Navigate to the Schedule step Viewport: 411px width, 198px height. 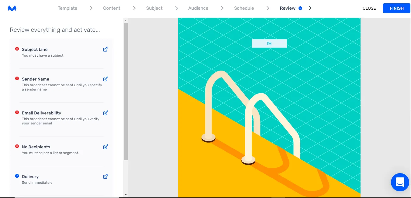244,8
